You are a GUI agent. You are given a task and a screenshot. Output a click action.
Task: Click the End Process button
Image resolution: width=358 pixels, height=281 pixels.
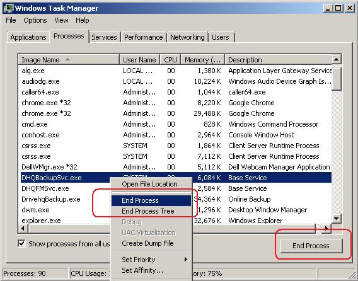(311, 246)
